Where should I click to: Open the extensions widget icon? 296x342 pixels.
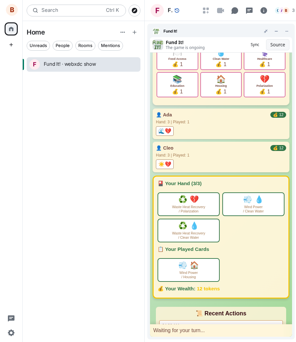click(206, 11)
